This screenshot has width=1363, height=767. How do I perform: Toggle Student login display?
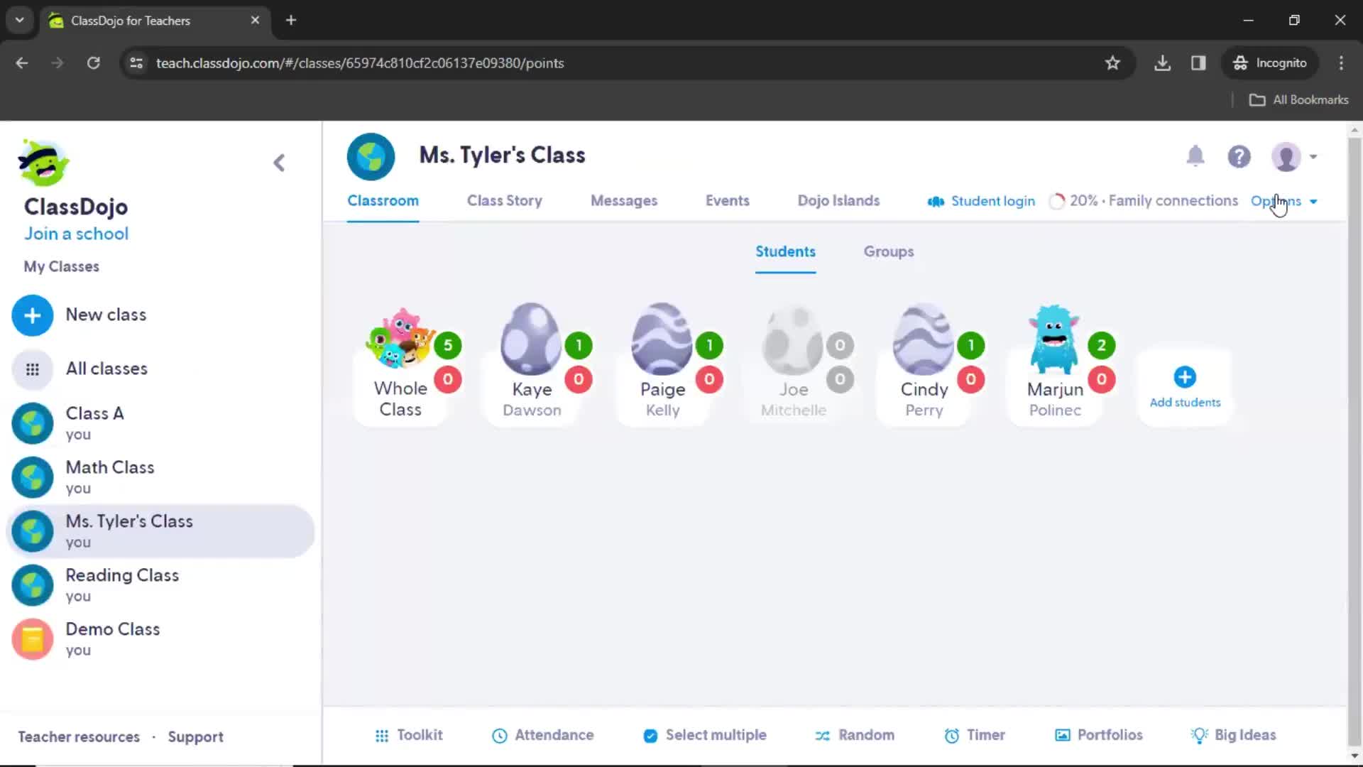pyautogui.click(x=980, y=200)
